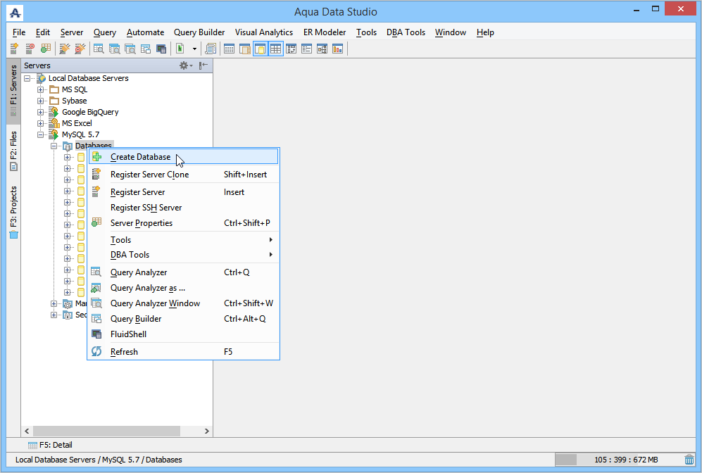Open the Servers panel gear settings
This screenshot has width=702, height=473.
pos(185,65)
